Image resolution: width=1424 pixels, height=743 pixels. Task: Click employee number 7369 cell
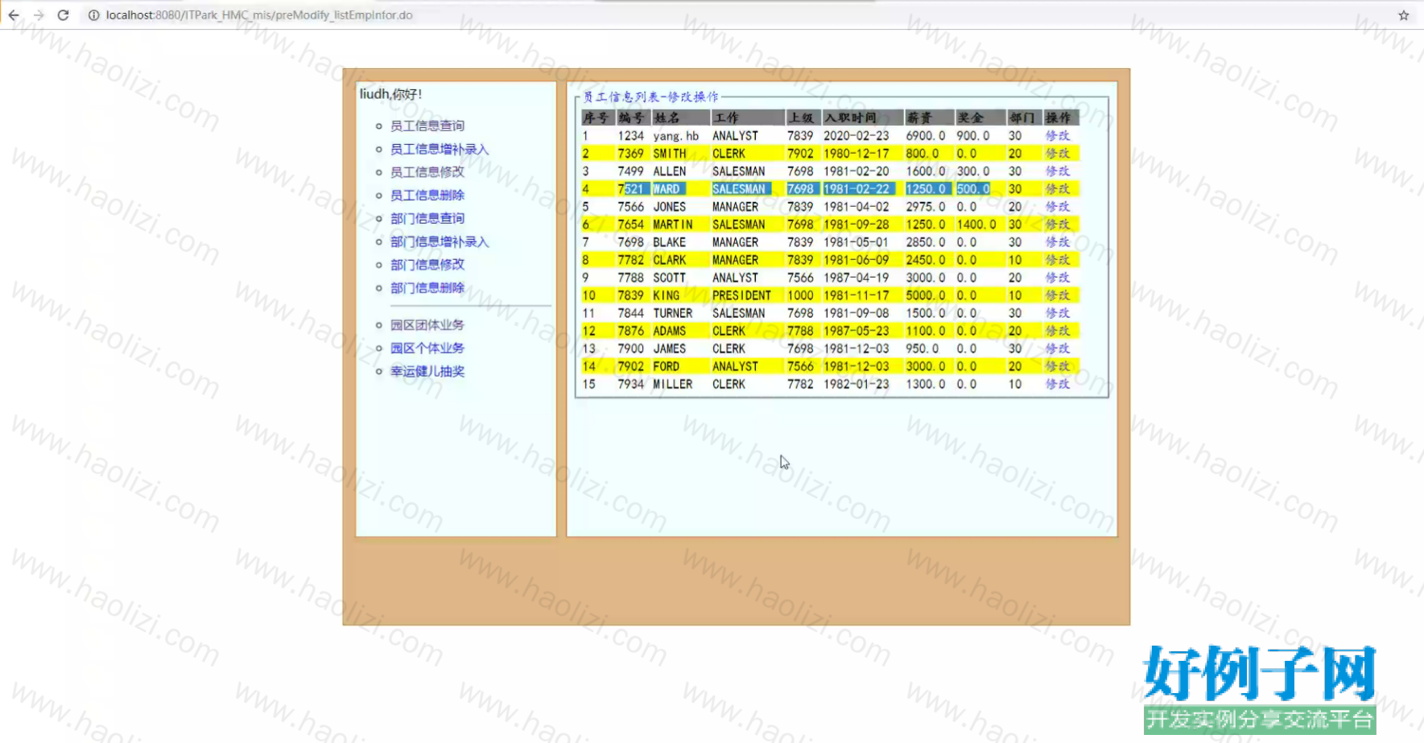click(x=631, y=154)
